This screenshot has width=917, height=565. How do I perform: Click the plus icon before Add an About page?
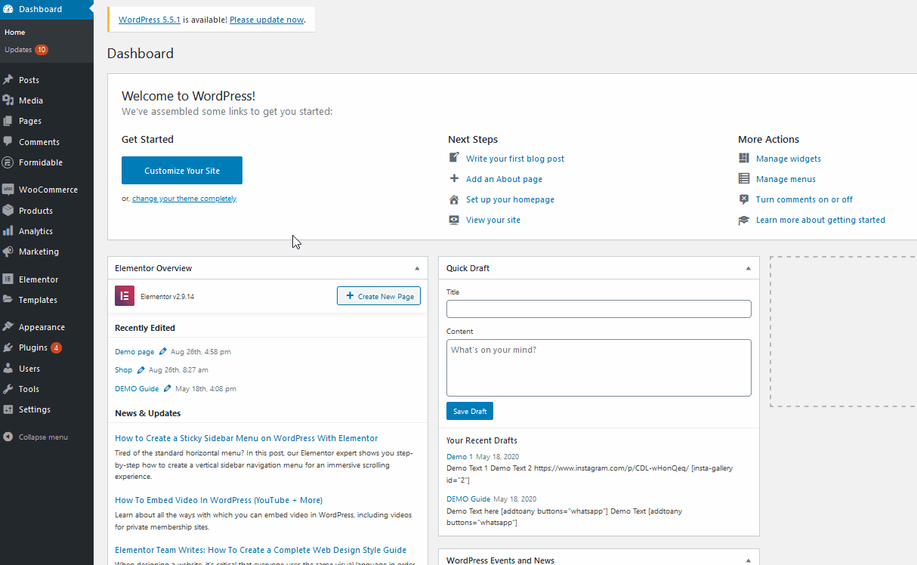454,179
